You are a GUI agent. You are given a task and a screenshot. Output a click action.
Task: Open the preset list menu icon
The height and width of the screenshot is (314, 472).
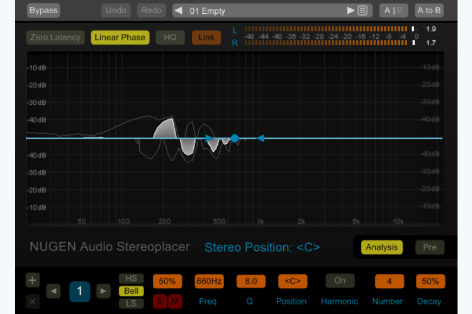click(x=362, y=11)
